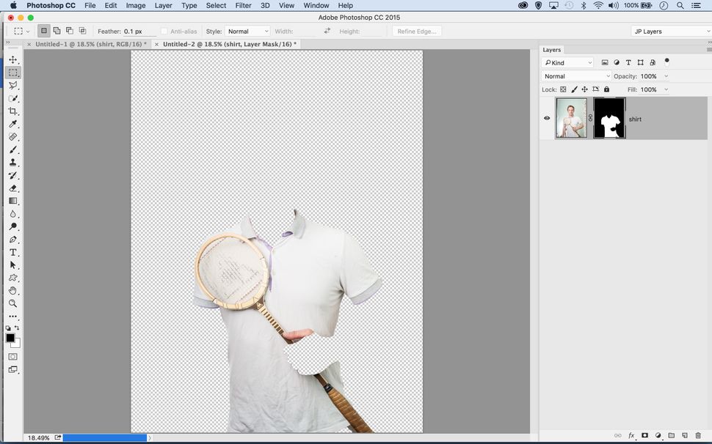This screenshot has height=444, width=712.
Task: Select the Move tool
Action: [x=12, y=59]
